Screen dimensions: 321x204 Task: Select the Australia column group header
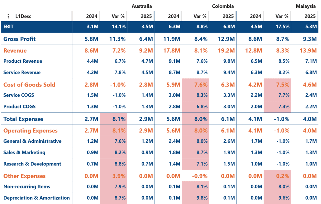click(x=142, y=6)
